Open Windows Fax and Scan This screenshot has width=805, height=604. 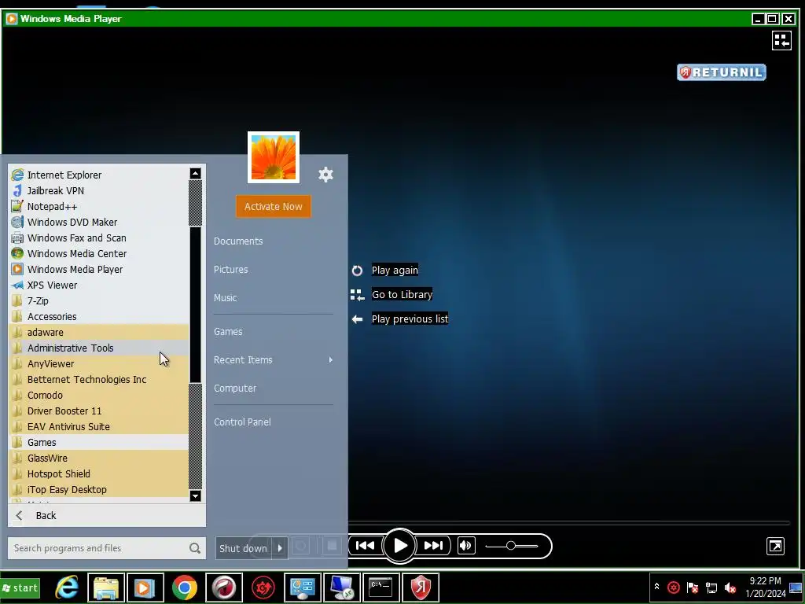[x=98, y=238]
